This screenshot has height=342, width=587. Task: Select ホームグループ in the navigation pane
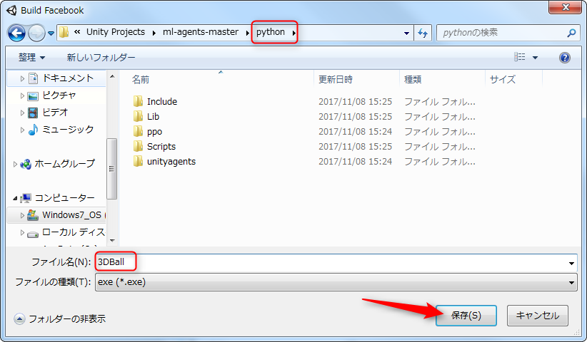coord(64,164)
